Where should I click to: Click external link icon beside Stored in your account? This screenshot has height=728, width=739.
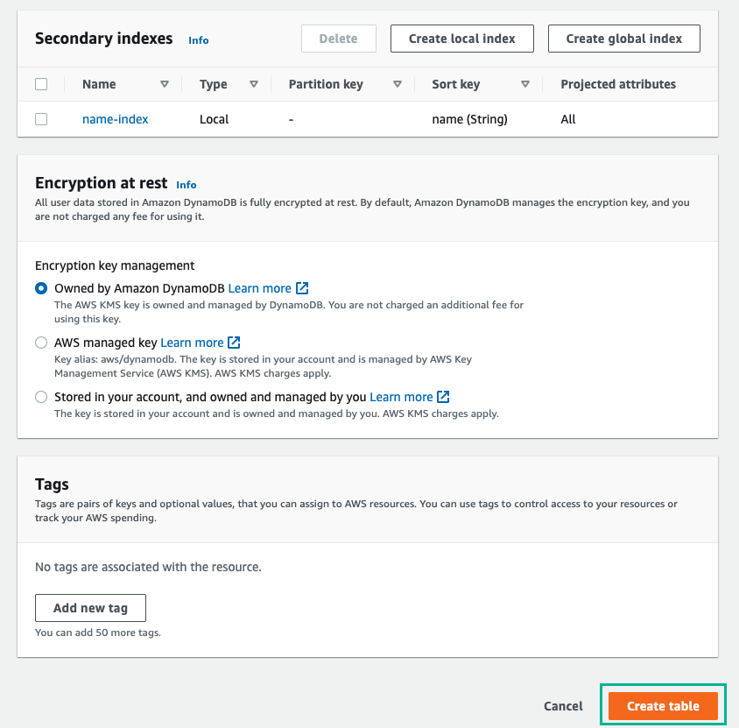click(x=443, y=397)
